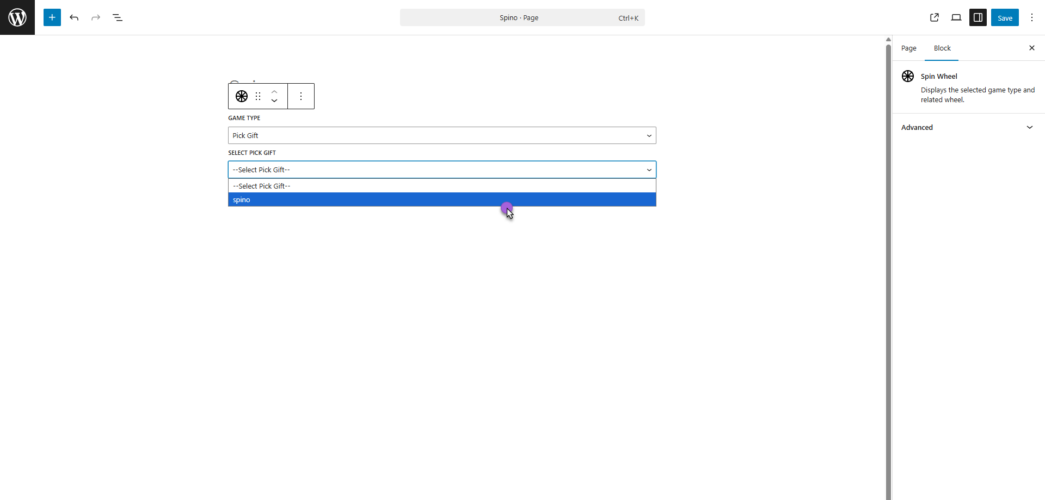Open block toolbar options menu

click(301, 96)
